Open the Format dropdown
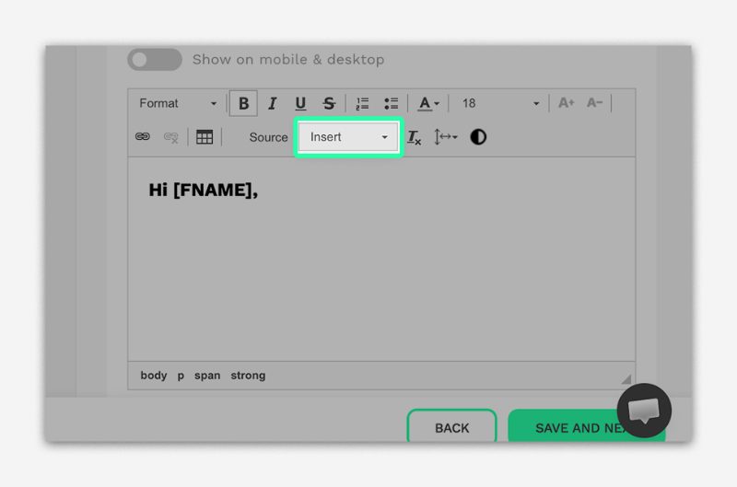Screen dimensions: 737x487 coord(178,104)
